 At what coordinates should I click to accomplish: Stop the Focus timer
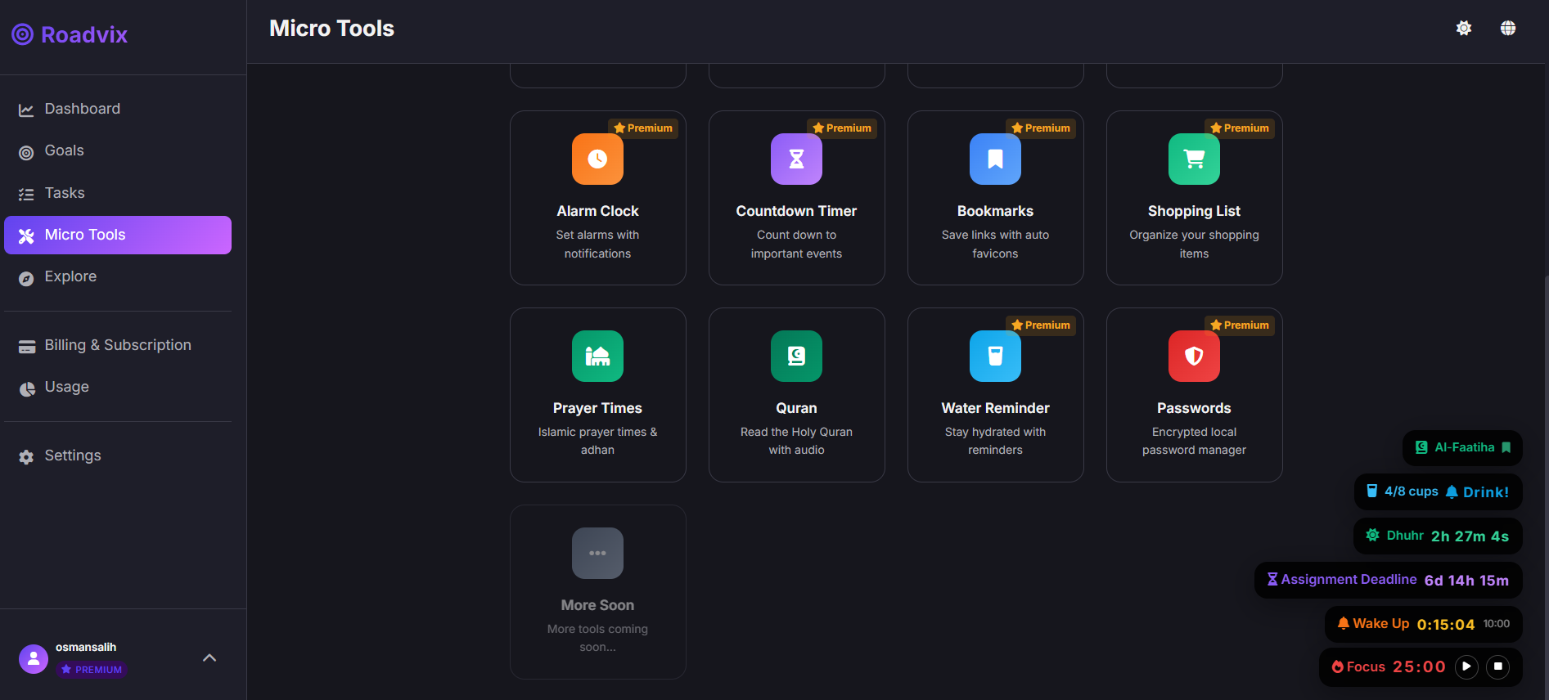1497,666
